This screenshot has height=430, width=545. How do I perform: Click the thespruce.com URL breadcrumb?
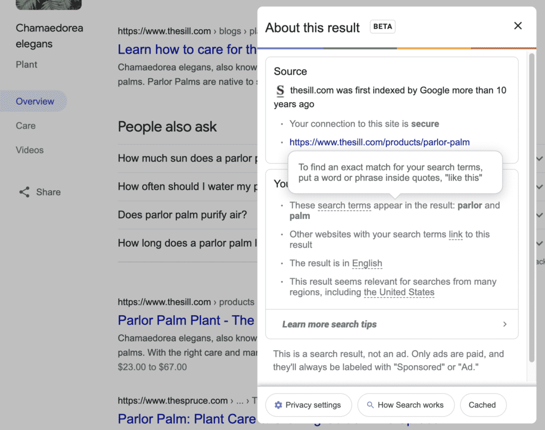187,400
